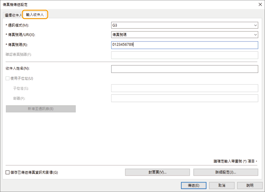Screen dimensions: 265x192
Task: Select the 輸入收件人 tab
Action: [35, 15]
